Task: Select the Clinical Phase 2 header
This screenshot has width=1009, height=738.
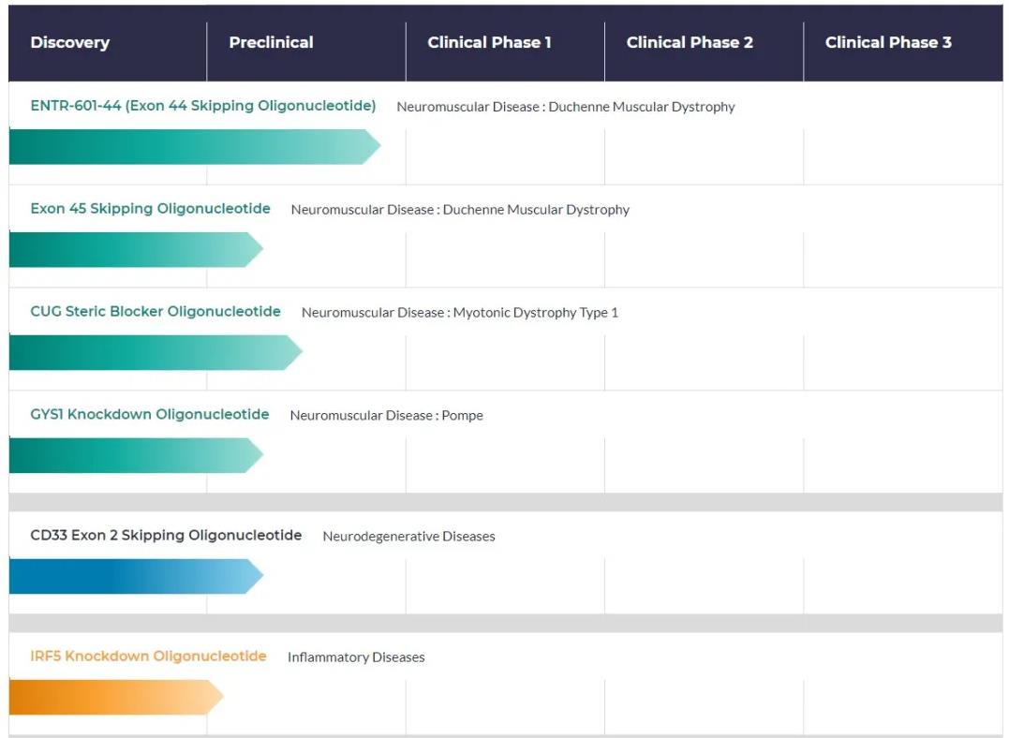Action: pos(690,43)
